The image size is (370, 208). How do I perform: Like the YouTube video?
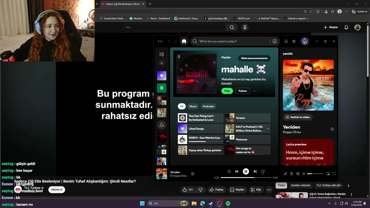(x=188, y=190)
